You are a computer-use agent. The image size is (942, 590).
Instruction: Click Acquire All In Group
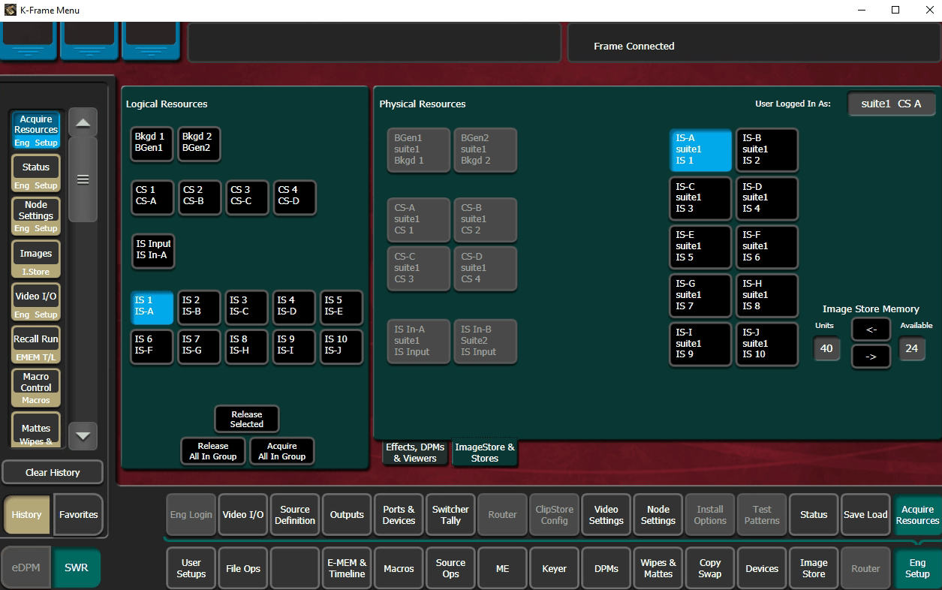281,451
